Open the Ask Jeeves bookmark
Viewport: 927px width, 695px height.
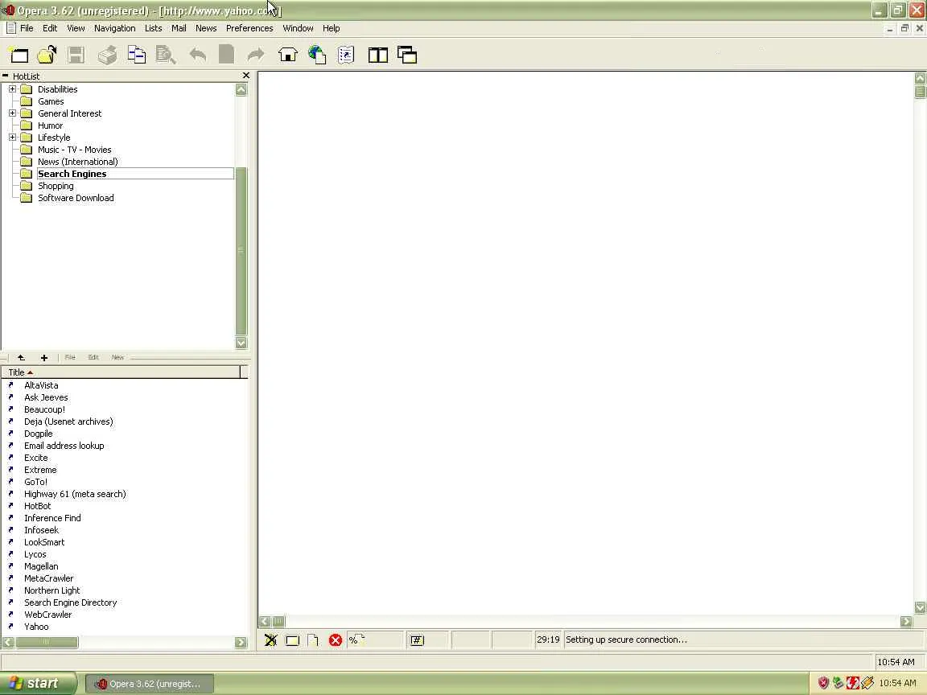pos(46,397)
